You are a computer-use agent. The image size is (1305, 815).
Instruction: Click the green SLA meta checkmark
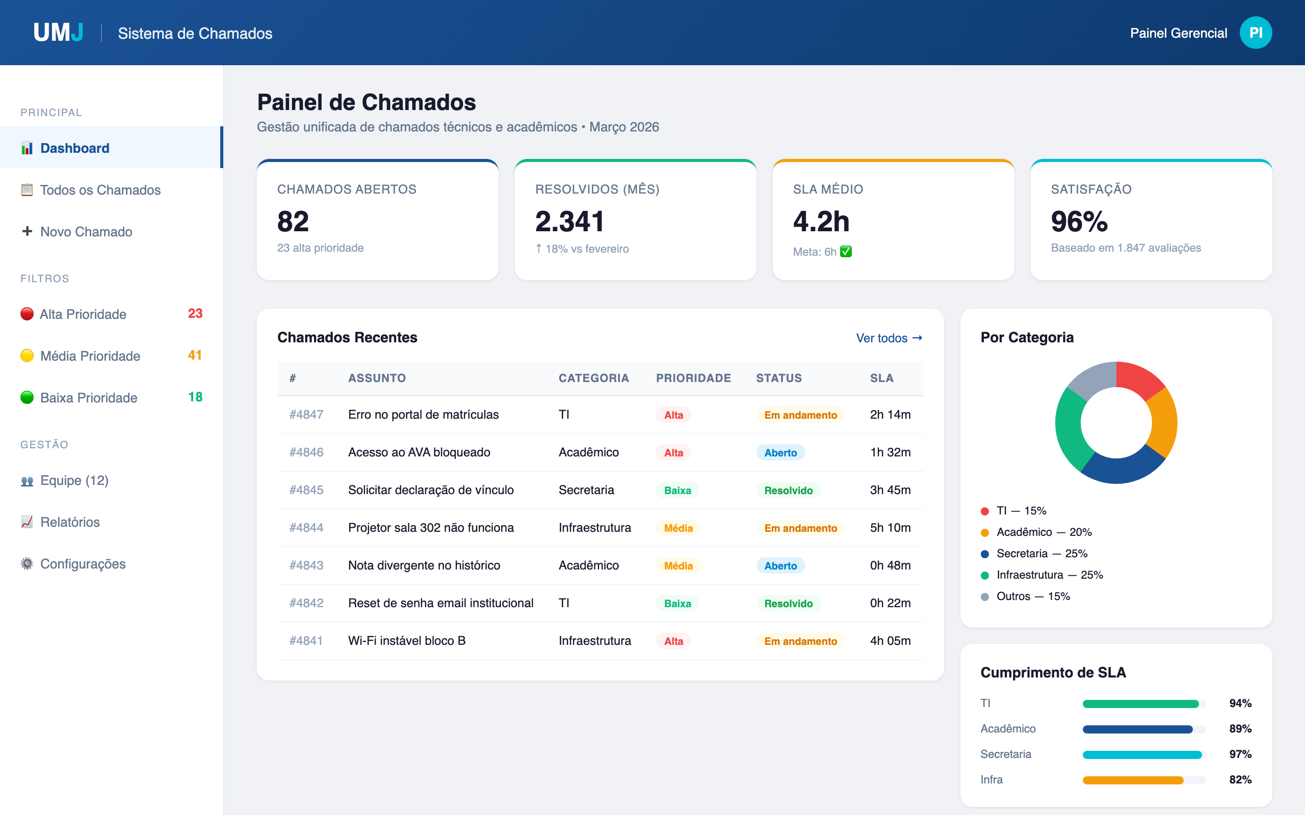click(846, 251)
